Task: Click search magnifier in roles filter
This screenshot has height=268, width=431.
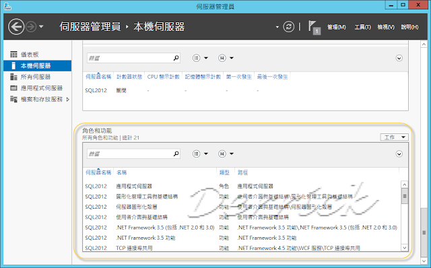Action: click(x=176, y=154)
